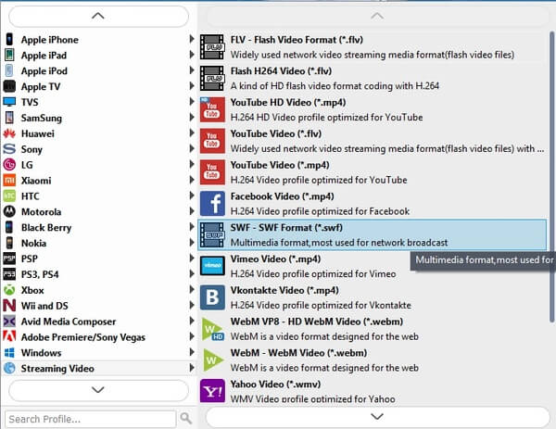The image size is (556, 429).
Task: Click the YouTube Video (*.flv) icon
Action: click(x=212, y=141)
